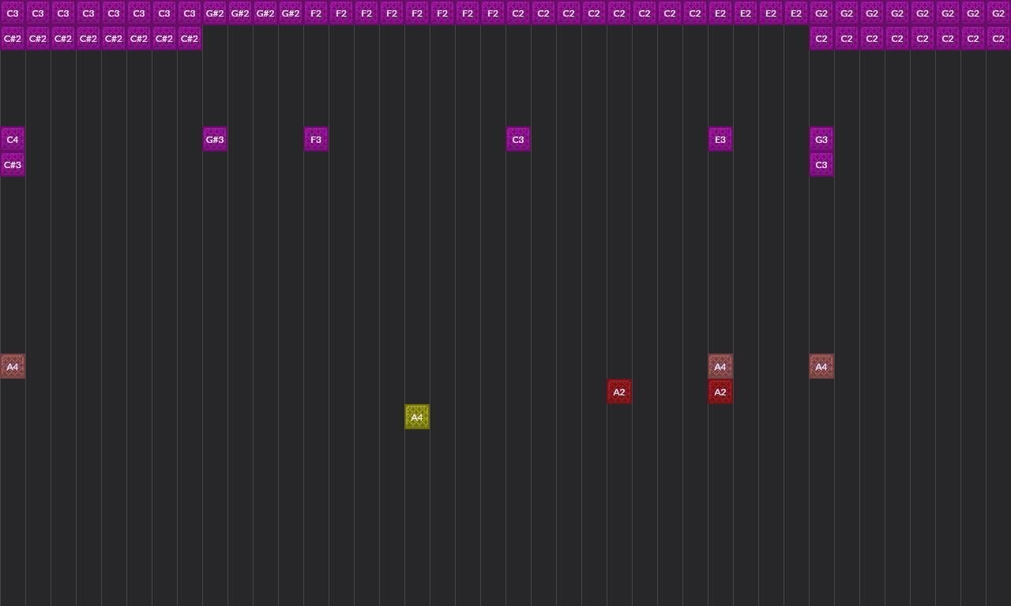This screenshot has width=1011, height=606.
Task: Click the lone C3 note between F3 and E3
Action: tap(518, 140)
